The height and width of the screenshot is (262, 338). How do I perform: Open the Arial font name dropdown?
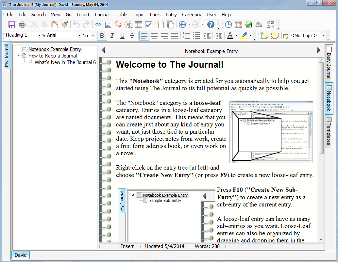point(79,36)
